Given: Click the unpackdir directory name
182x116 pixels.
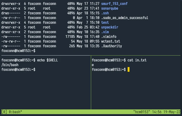Looking at the screenshot, I should (110, 27).
